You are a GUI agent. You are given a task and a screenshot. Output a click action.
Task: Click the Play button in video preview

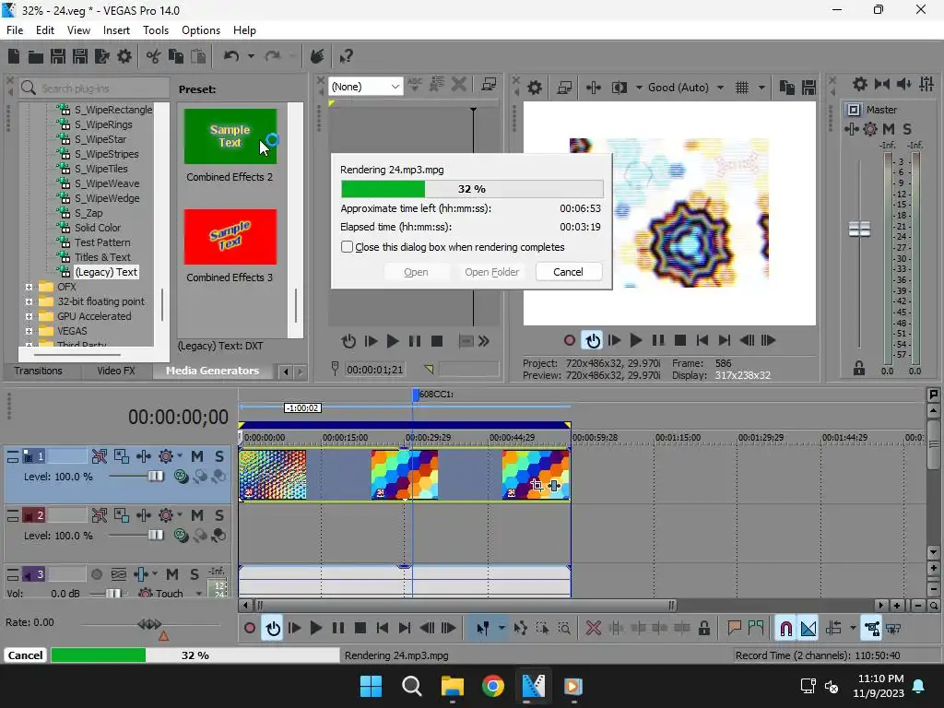[x=635, y=341]
